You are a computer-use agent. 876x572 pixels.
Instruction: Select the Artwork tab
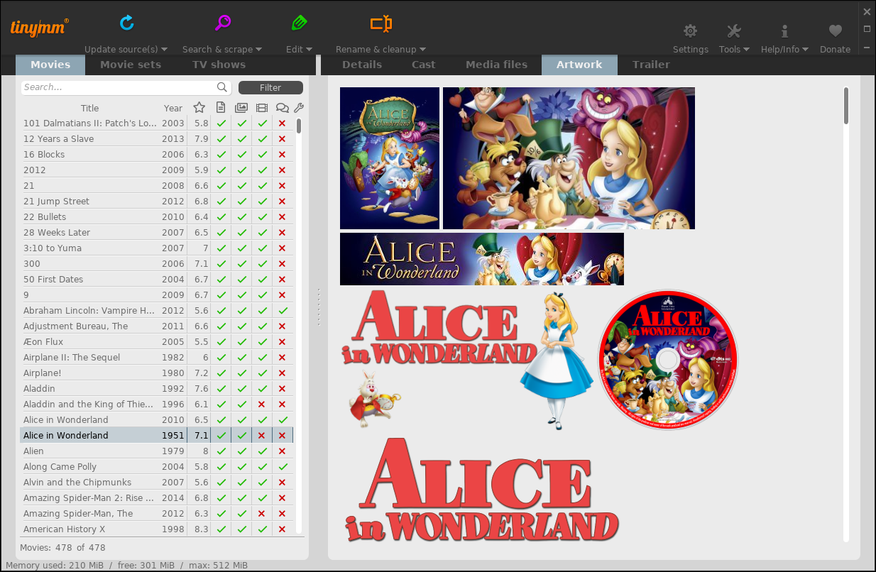tap(579, 65)
